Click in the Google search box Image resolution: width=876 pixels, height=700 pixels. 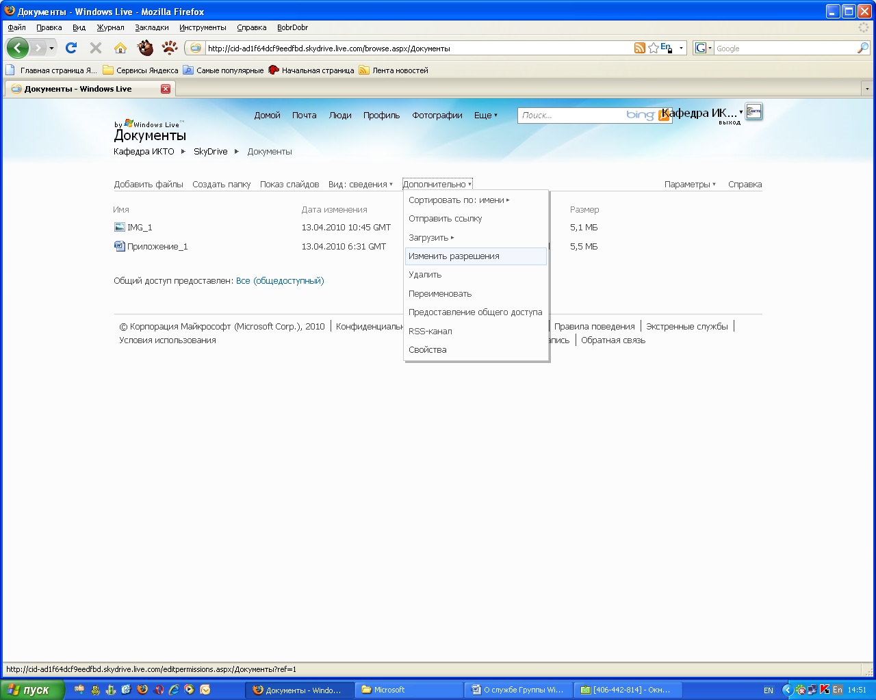pos(785,49)
